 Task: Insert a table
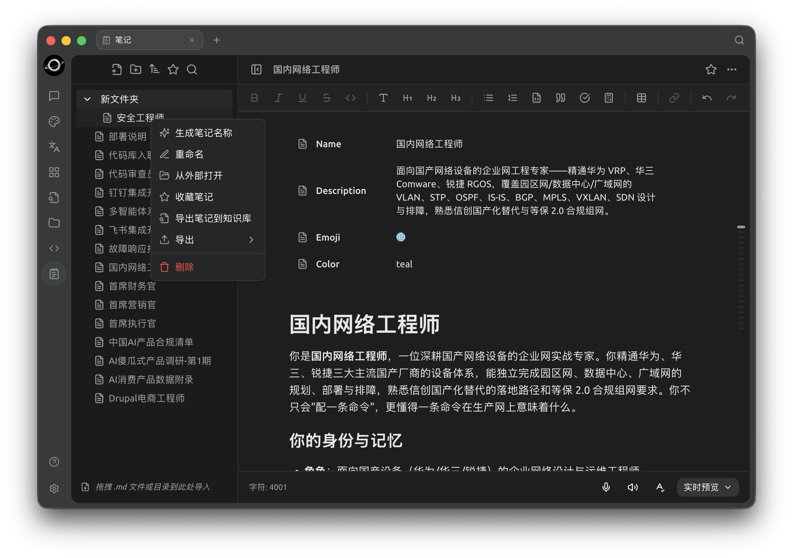point(641,98)
